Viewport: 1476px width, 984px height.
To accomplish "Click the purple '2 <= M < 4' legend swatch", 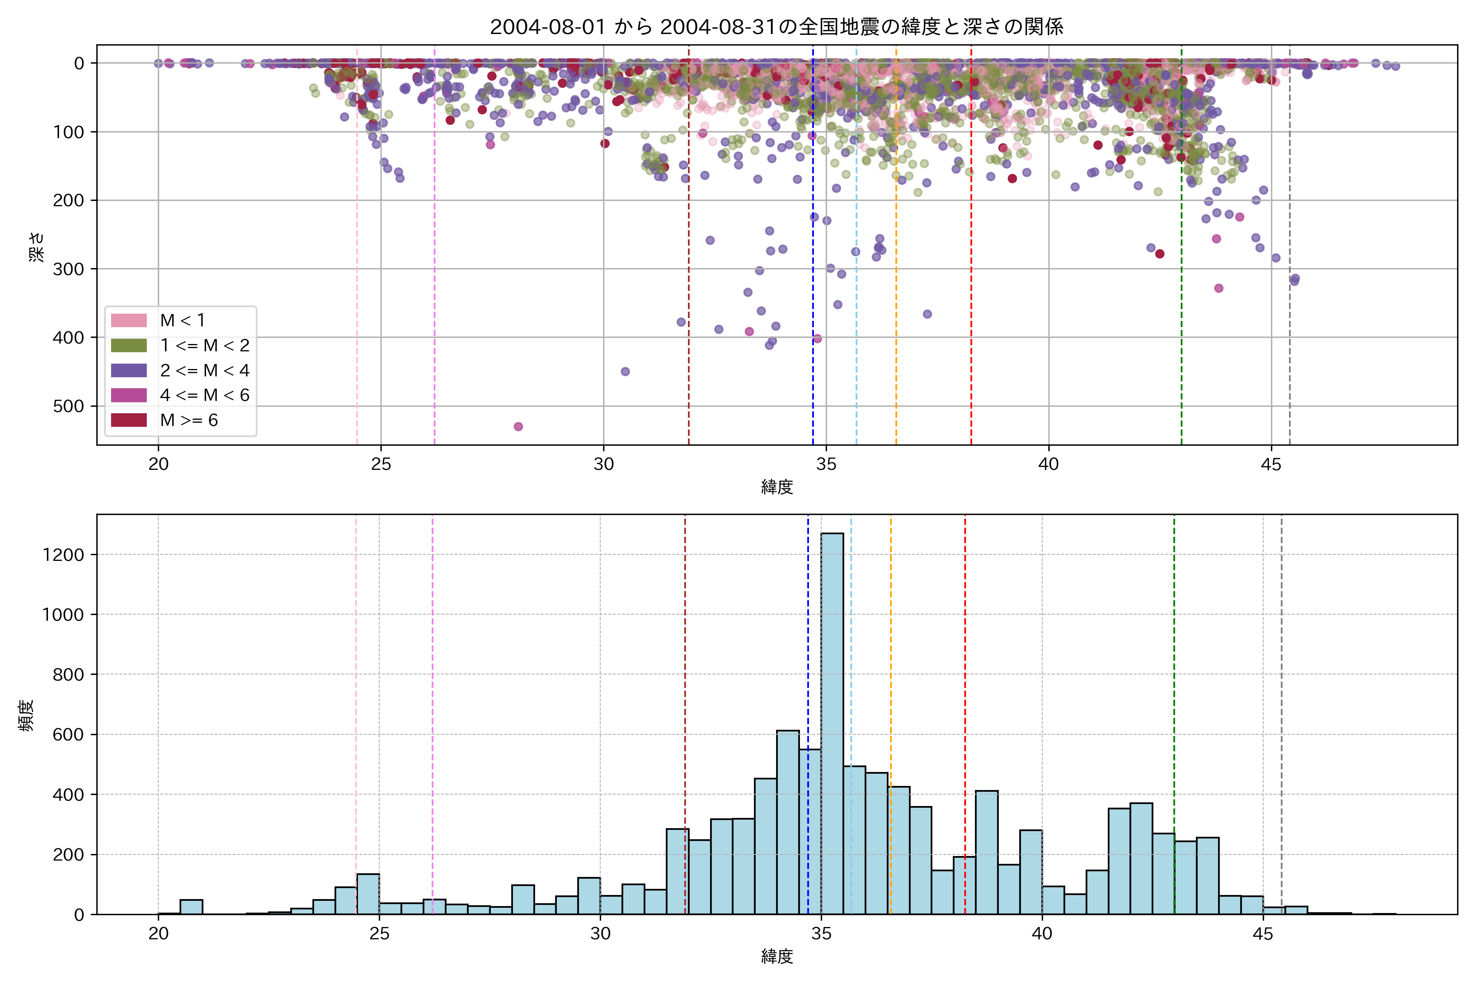I will [129, 370].
